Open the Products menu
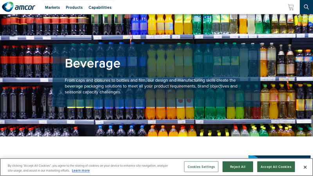This screenshot has width=313, height=176. (x=74, y=7)
